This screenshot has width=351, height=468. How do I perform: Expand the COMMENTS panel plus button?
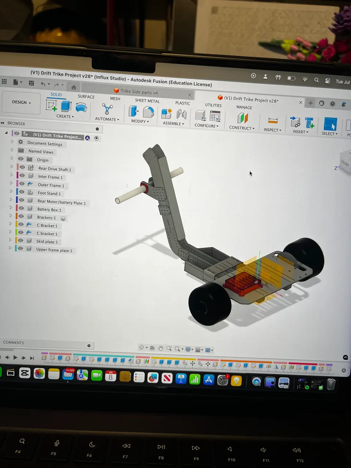coord(89,346)
